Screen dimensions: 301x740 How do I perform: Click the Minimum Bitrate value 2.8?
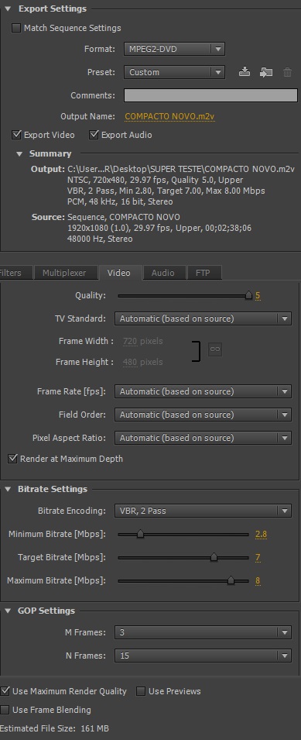[x=261, y=534]
